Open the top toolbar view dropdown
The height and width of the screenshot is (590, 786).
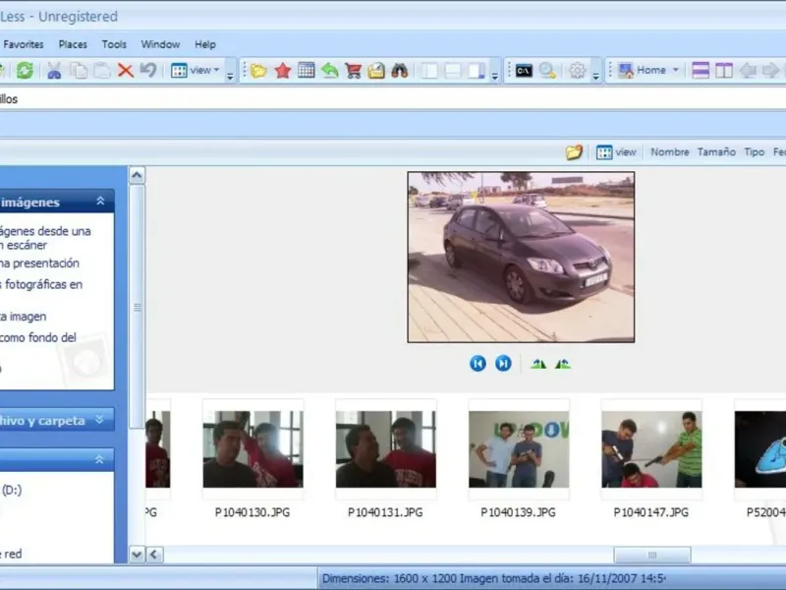(x=196, y=70)
